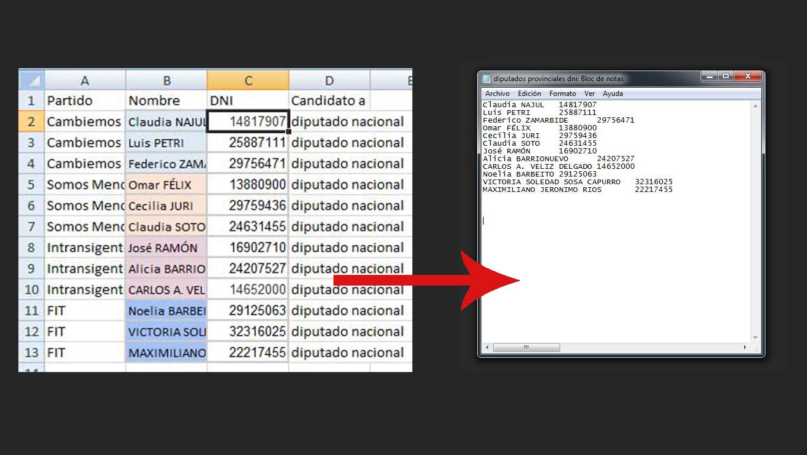Screen dimensions: 807x455
Task: Click the horizontal scrollbar thumb in Notepad
Action: 526,347
